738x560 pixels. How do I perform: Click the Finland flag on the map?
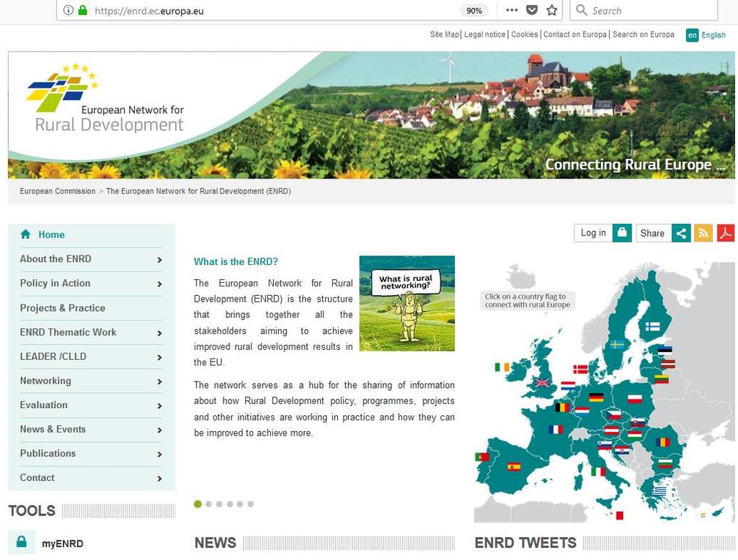653,326
